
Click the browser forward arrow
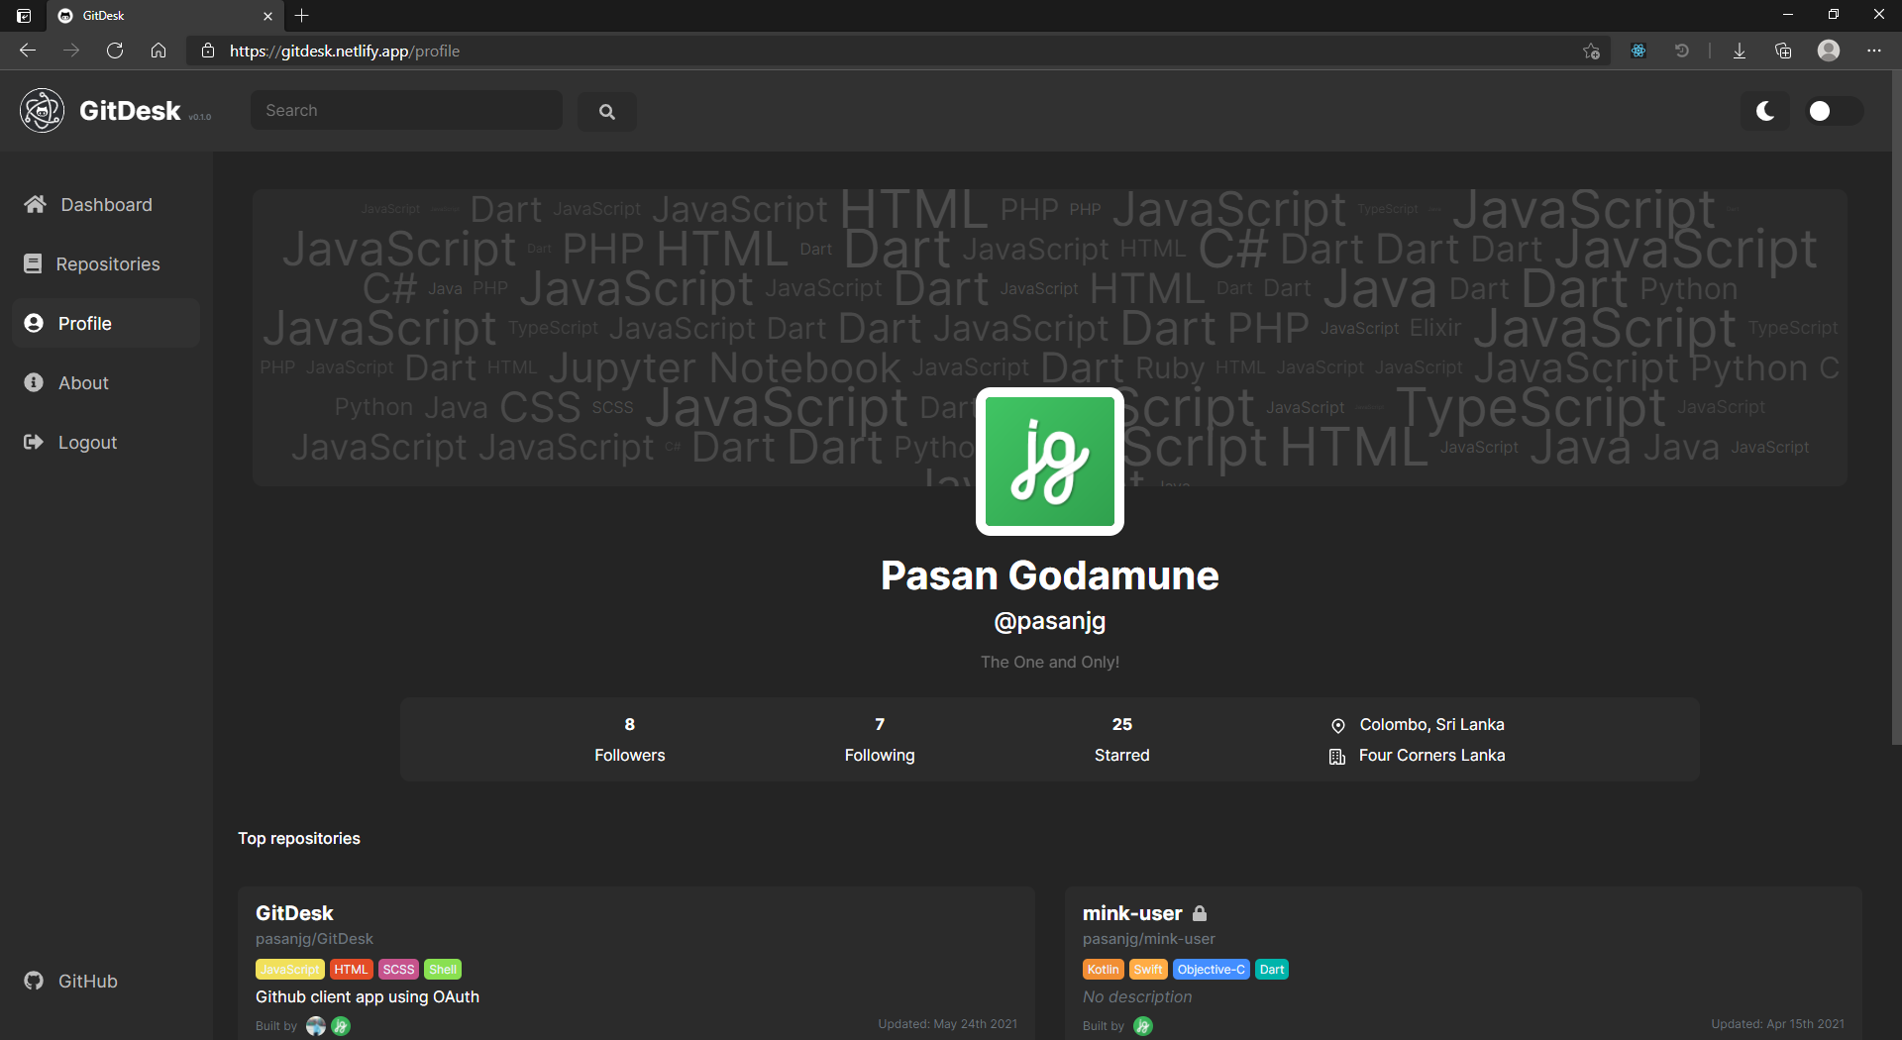pyautogui.click(x=71, y=51)
